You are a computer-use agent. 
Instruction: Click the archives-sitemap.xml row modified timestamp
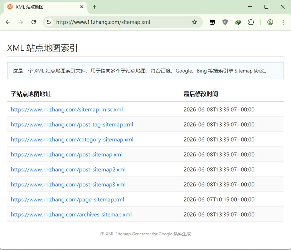[x=219, y=214]
